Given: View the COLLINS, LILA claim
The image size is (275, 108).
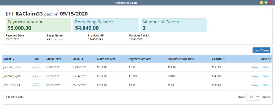Looking at the screenshot, I should point(255,85).
